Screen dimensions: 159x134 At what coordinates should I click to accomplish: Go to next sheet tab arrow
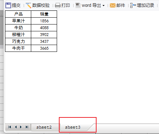pyautogui.click(x=21, y=127)
